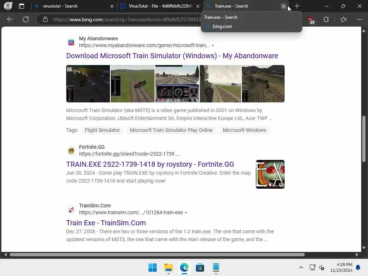Click the scroll down arrow
This screenshot has width=368, height=276.
point(364,248)
